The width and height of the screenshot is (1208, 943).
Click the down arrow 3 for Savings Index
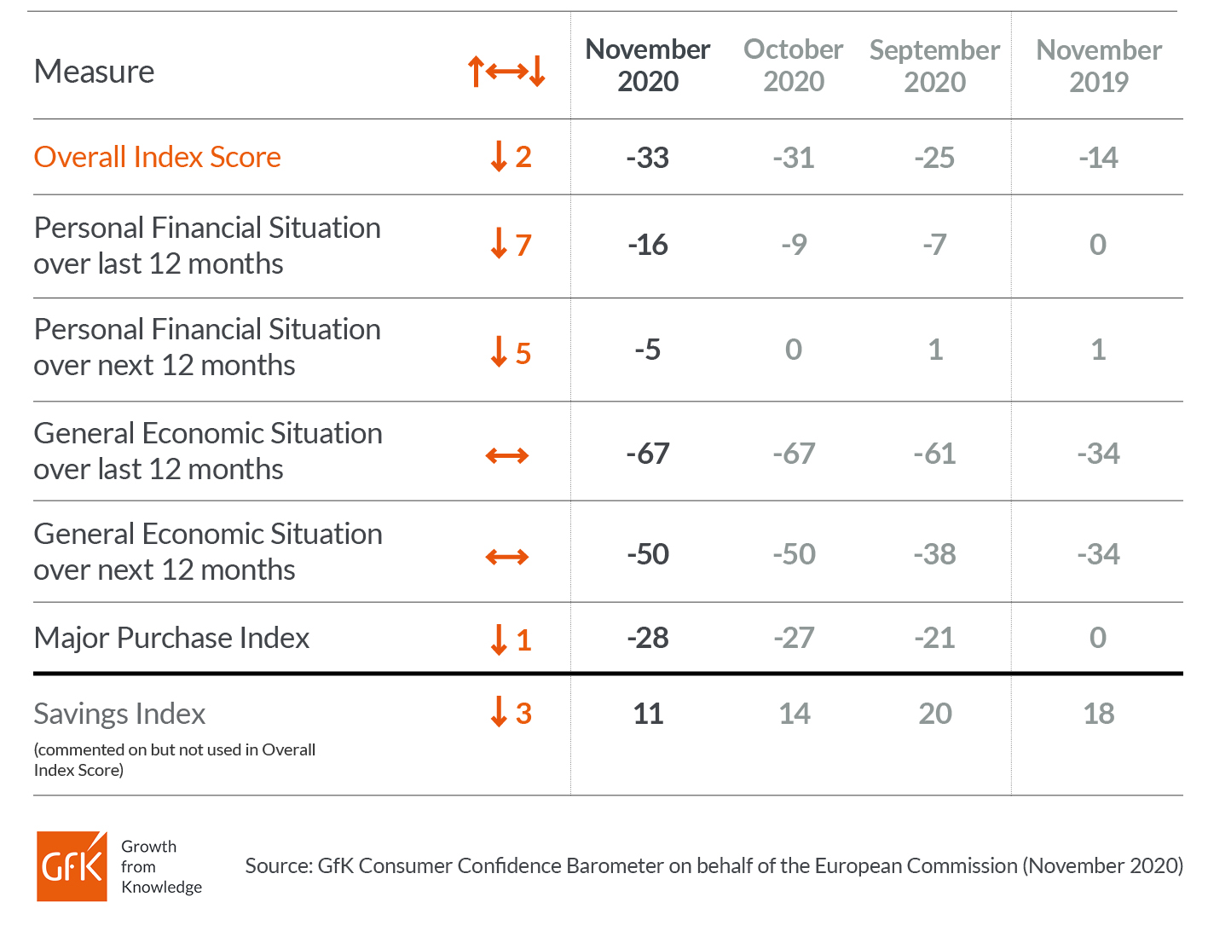pyautogui.click(x=511, y=713)
